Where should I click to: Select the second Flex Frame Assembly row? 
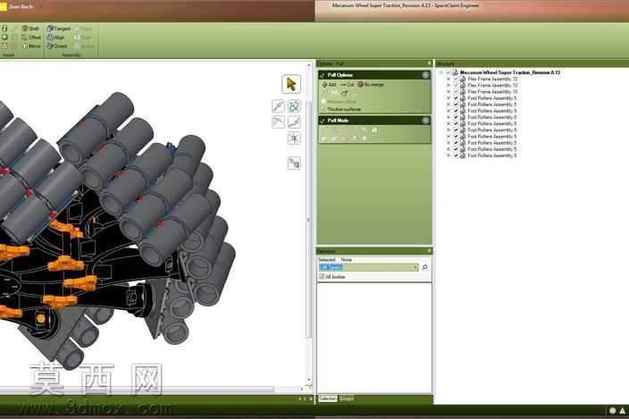point(492,86)
